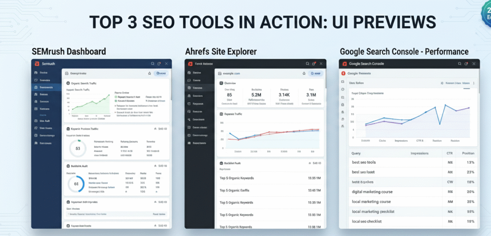Select the 3.1M metric in Ahrefs Overview
This screenshot has width=491, height=236.
[311, 96]
